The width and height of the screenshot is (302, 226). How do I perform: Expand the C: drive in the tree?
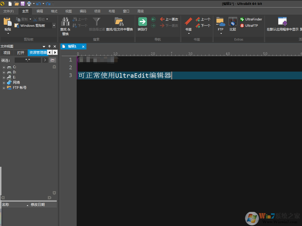point(3,67)
